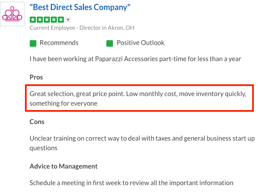
Task: Click the Advice to Management heading
Action: pyautogui.click(x=63, y=166)
